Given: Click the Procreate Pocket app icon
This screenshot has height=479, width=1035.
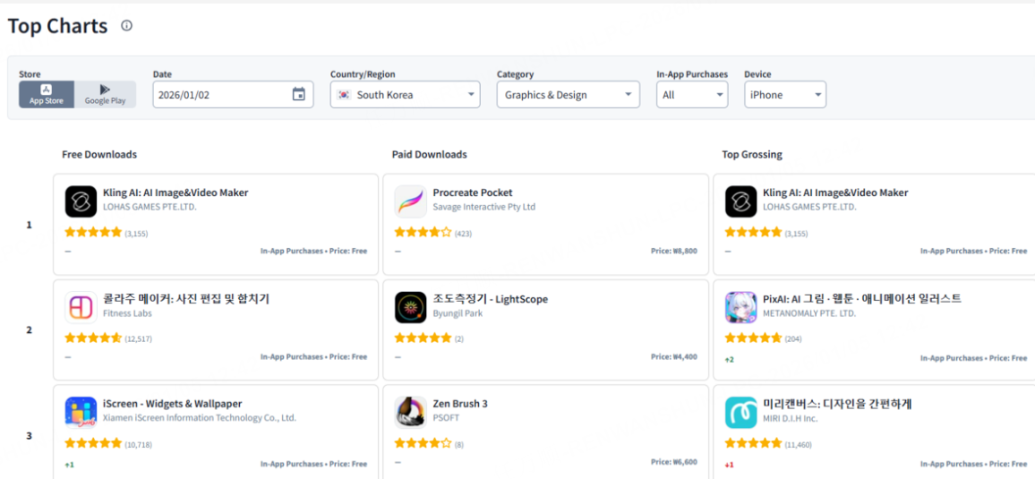Looking at the screenshot, I should 411,201.
